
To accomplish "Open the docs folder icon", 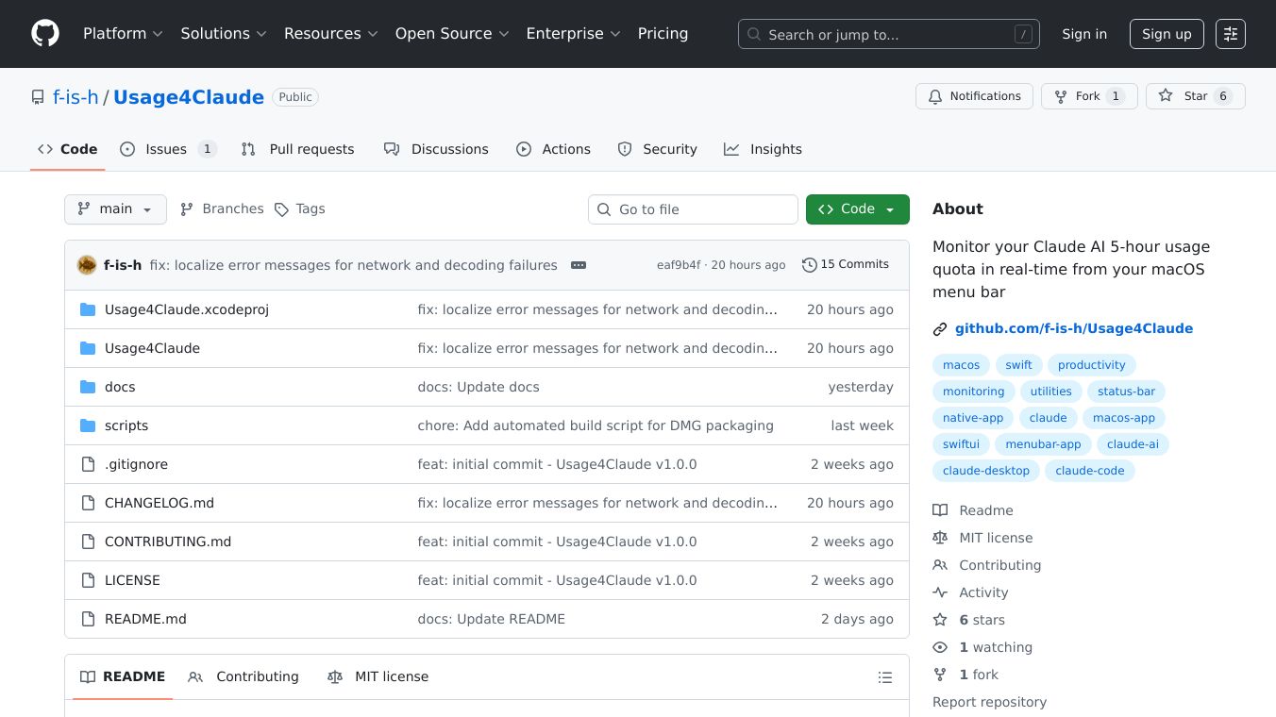I will [x=88, y=387].
